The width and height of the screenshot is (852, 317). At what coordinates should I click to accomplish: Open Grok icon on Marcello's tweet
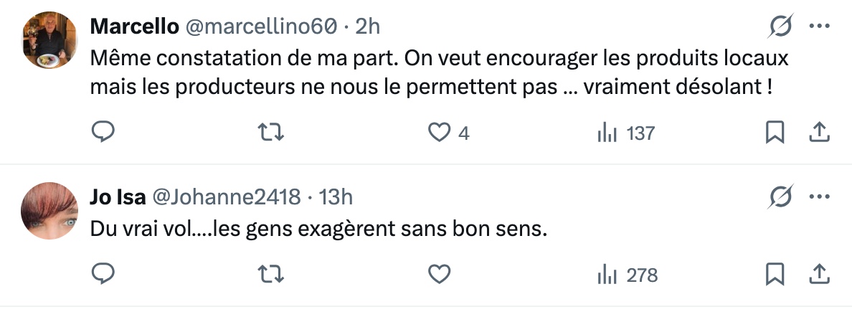[x=780, y=27]
